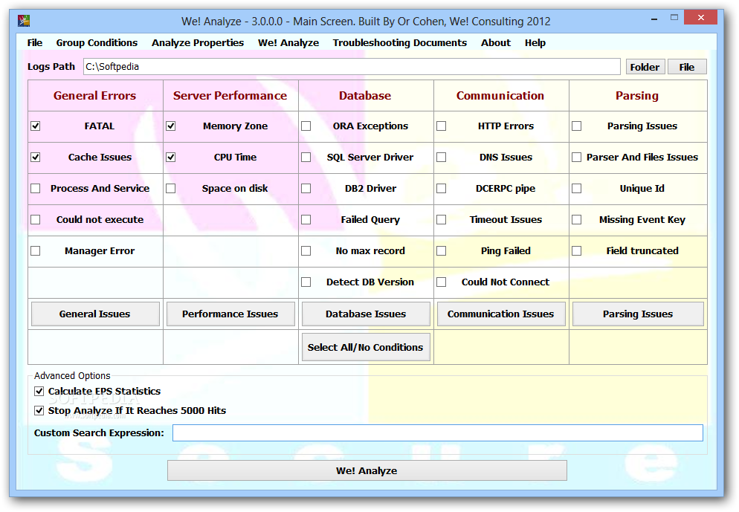This screenshot has width=739, height=512.
Task: Tick the Could not execute checkbox
Action: click(x=36, y=220)
